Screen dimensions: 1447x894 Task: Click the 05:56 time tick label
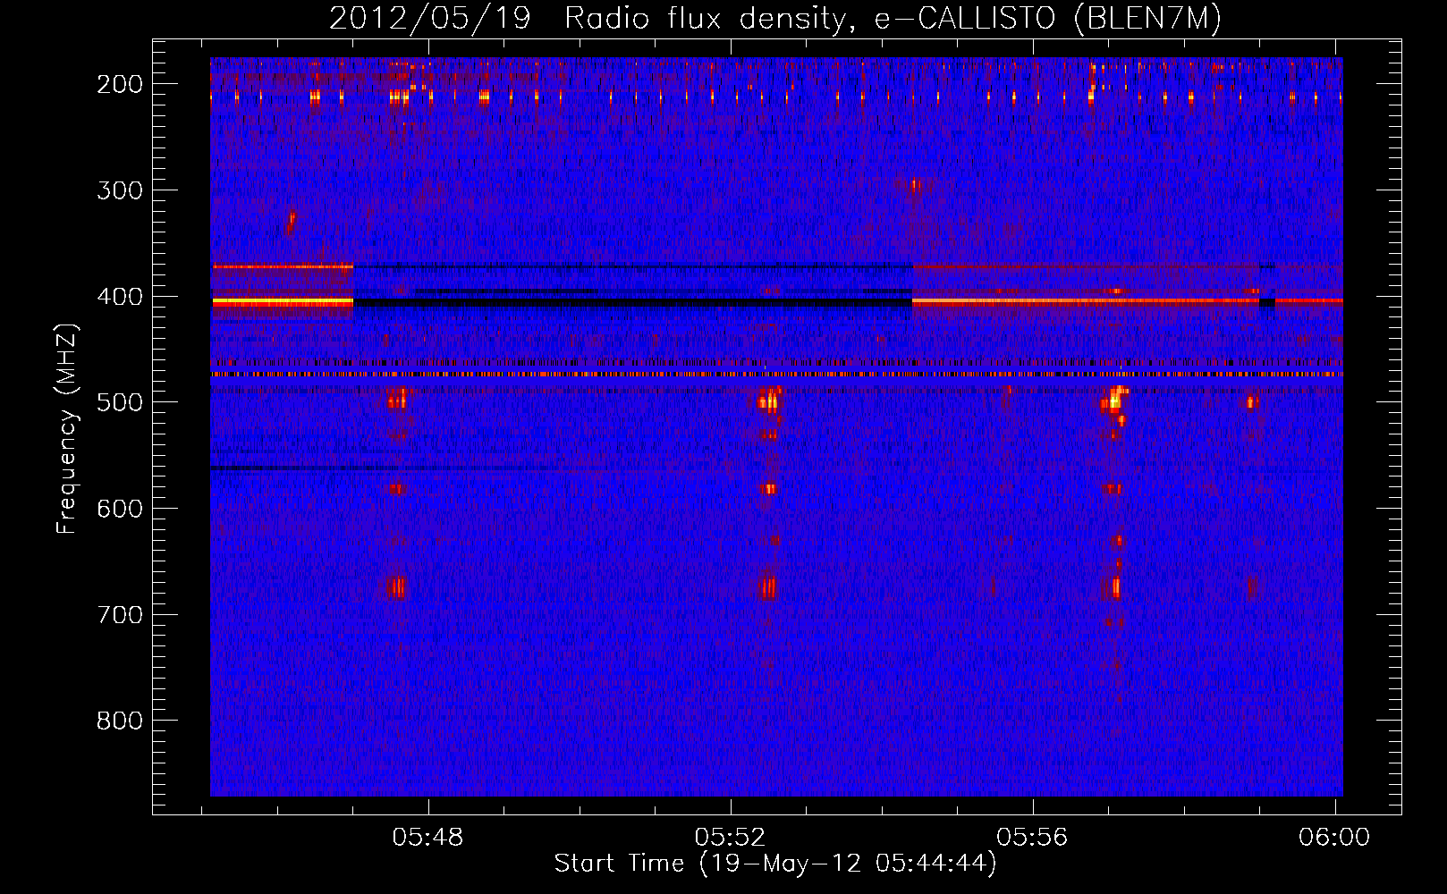(1033, 837)
